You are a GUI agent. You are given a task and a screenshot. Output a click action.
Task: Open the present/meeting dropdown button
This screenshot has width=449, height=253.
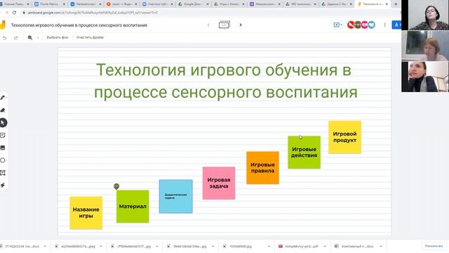(x=338, y=25)
